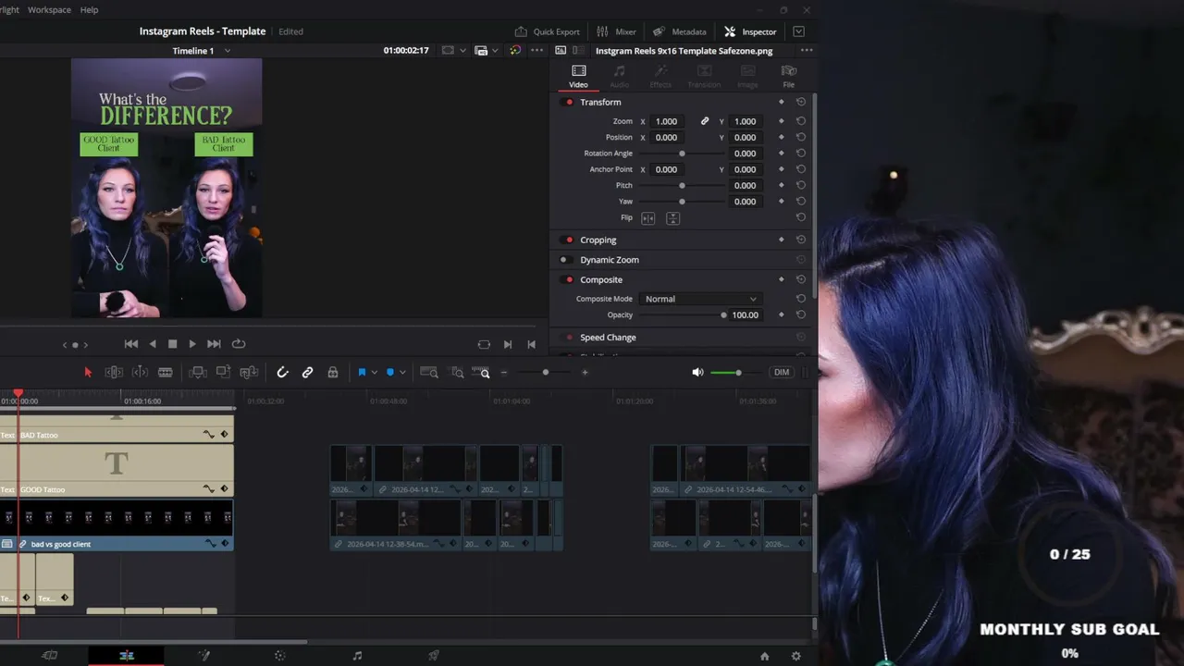Toggle the Inspector panel button
This screenshot has width=1184, height=666.
750,31
